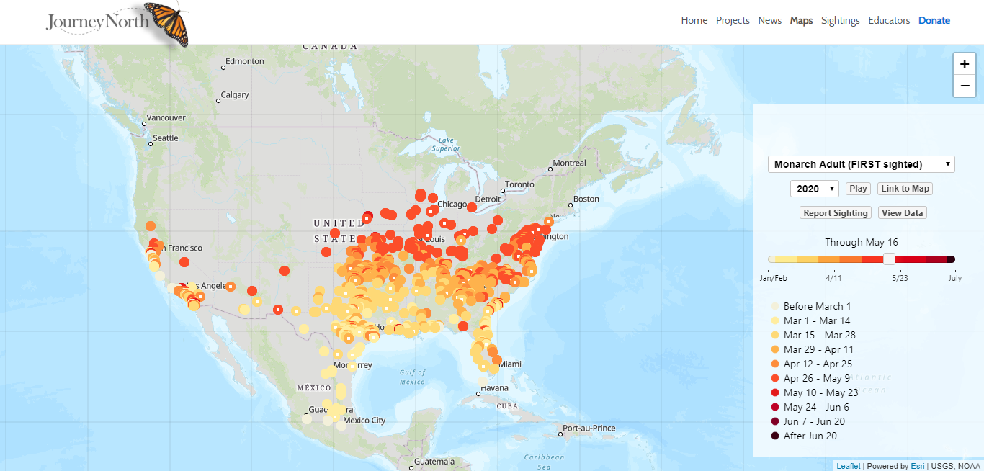Open the 2020 year dropdown
This screenshot has height=471, width=984.
[815, 189]
